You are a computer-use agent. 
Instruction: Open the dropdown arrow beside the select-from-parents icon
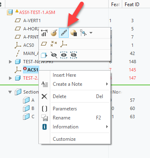point(91,33)
